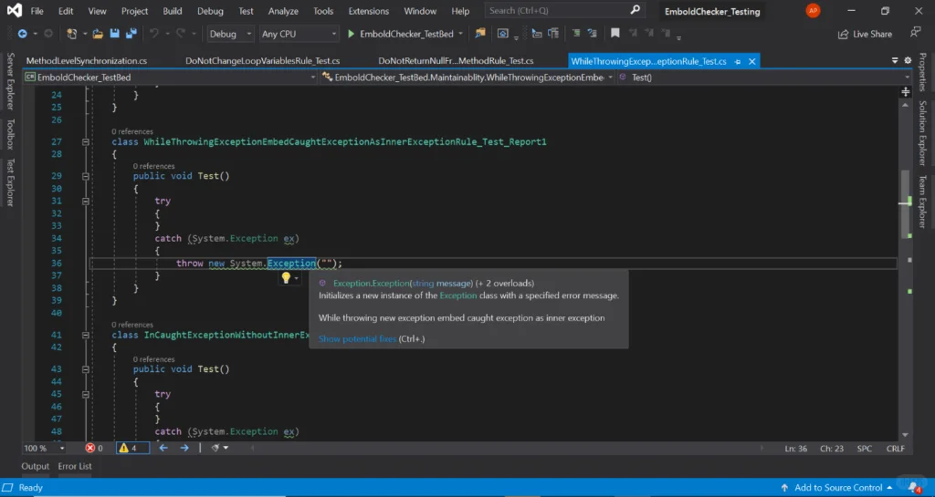Image resolution: width=935 pixels, height=497 pixels.
Task: Click the Live Share icon
Action: (844, 34)
